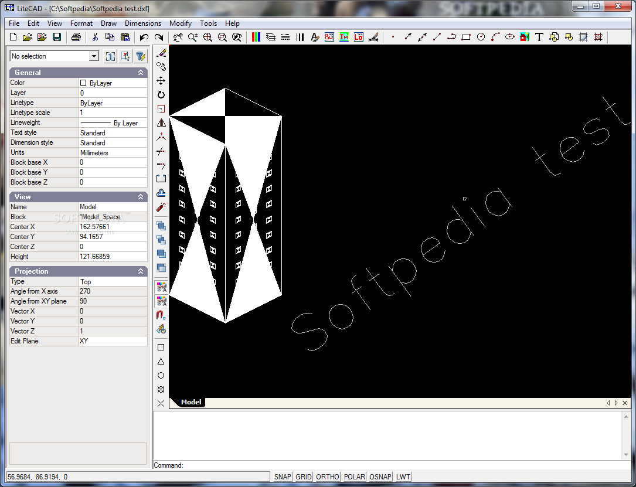This screenshot has width=636, height=487.
Task: Activate the Pan hand tool
Action: pyautogui.click(x=178, y=38)
